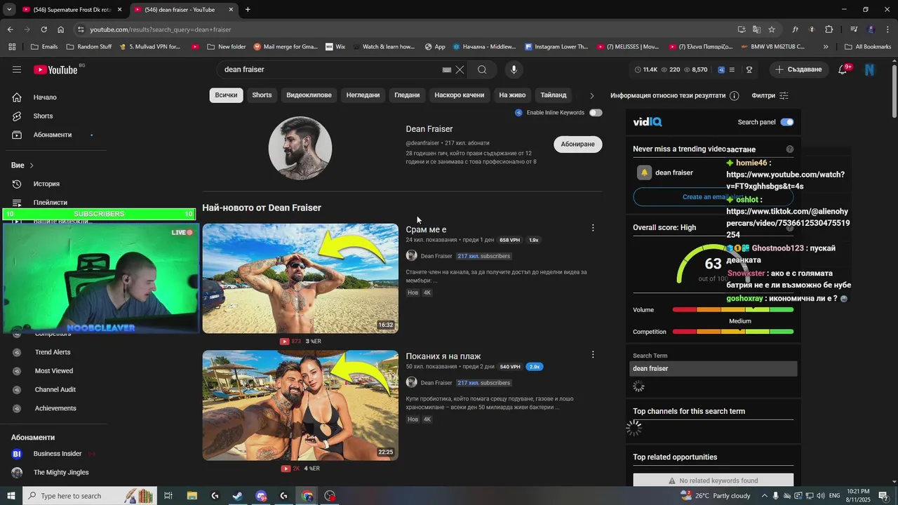This screenshot has width=898, height=505.
Task: Open Windows Start menu
Action: tap(11, 496)
